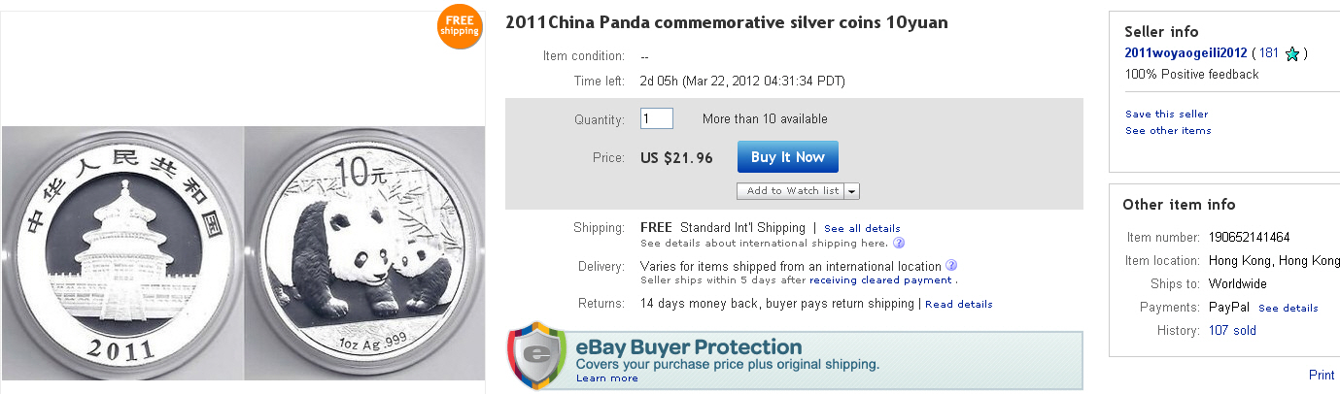Click the receiving cleared payment link
Viewport: 1340px width, 394px height.
(880, 280)
